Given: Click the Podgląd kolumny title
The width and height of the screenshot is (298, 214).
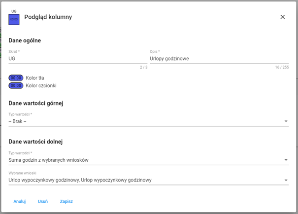Looking at the screenshot, I should tap(48, 17).
